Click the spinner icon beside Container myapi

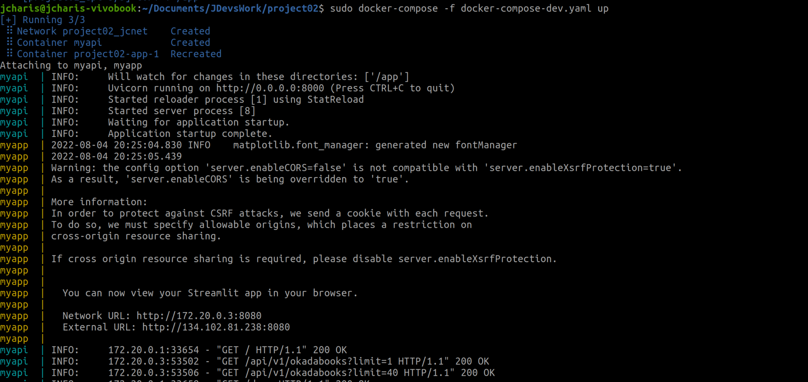point(9,42)
